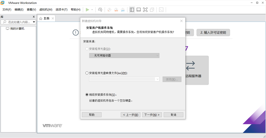This screenshot has height=138, width=266.
Task: Click the 安装来源: label
Action: (89, 41)
